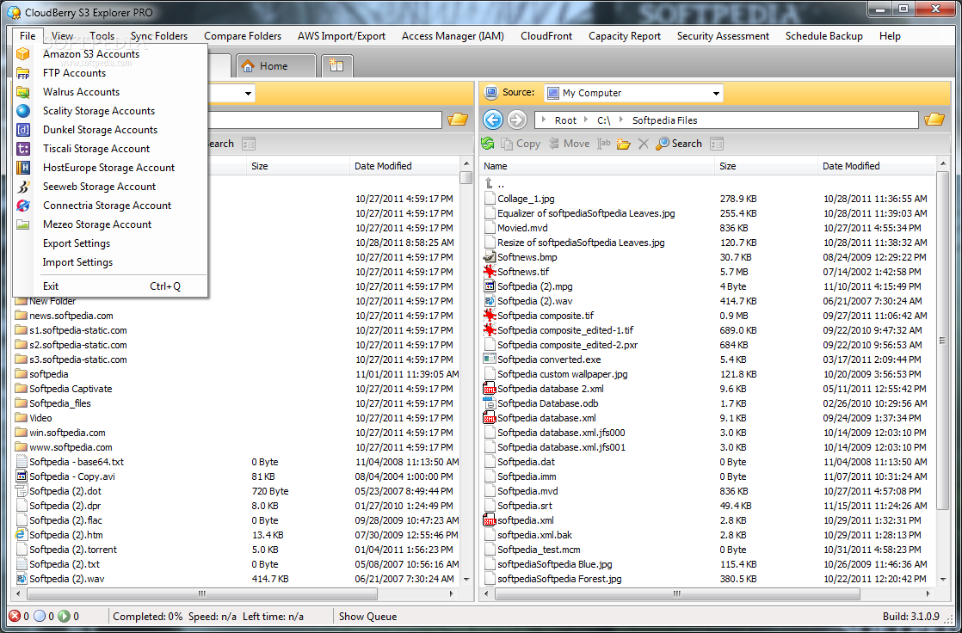Open Schedule Backup menu

click(824, 36)
